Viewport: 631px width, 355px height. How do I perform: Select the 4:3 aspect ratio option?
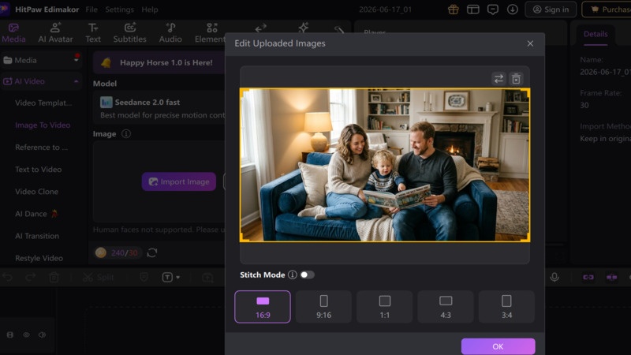446,307
